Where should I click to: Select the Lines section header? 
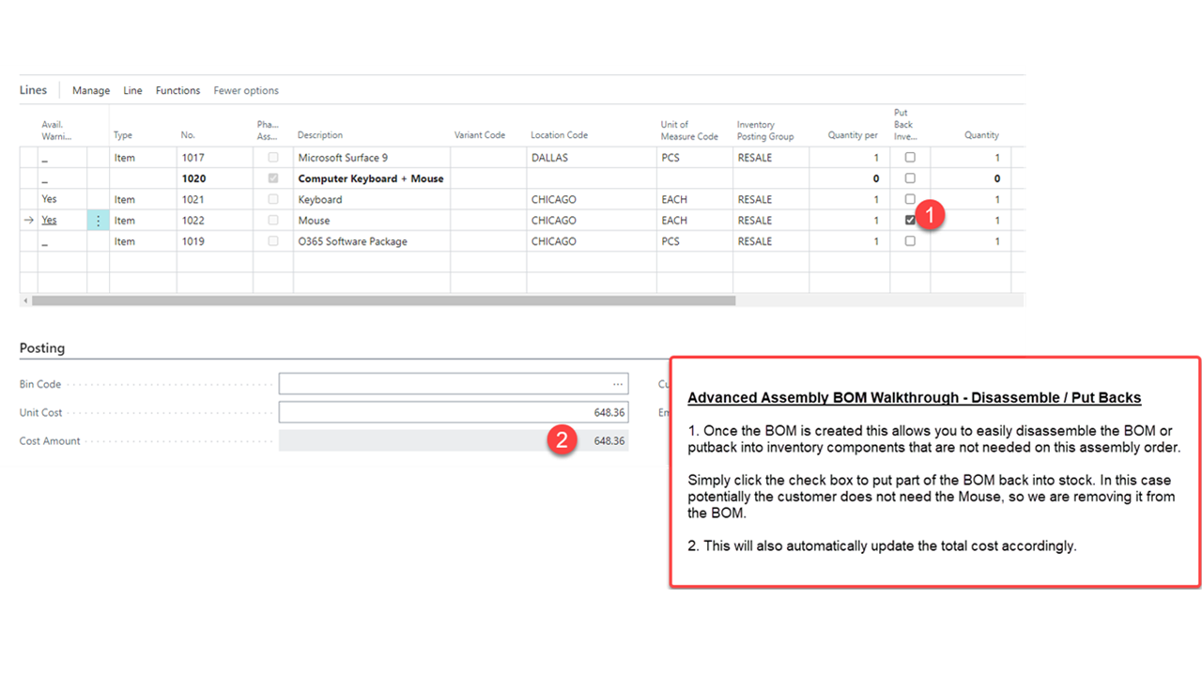pos(33,90)
